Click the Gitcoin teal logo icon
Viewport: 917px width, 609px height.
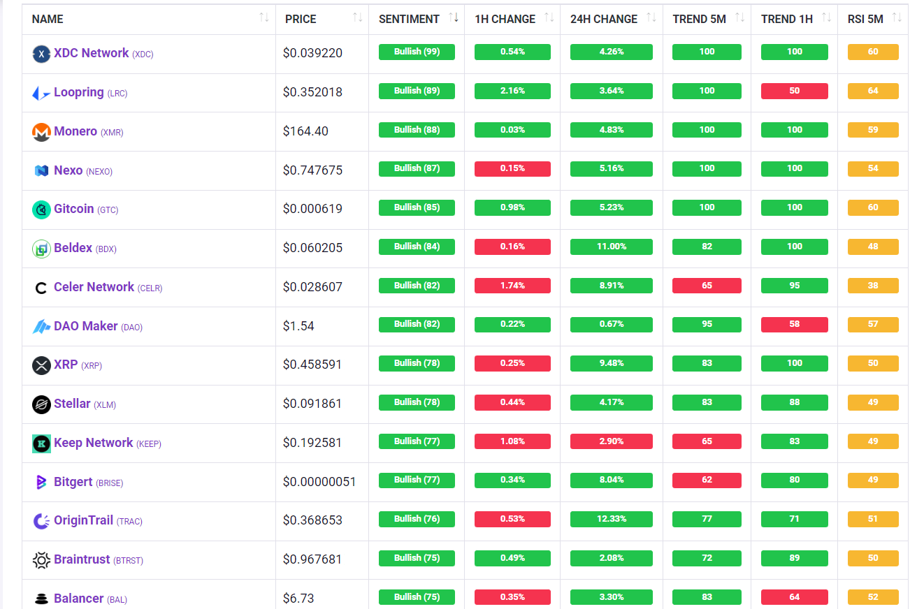[41, 210]
